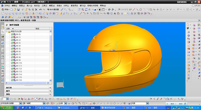This screenshot has height=110, width=201.
Task: Click the Undo arrow icon
Action: tap(40, 10)
